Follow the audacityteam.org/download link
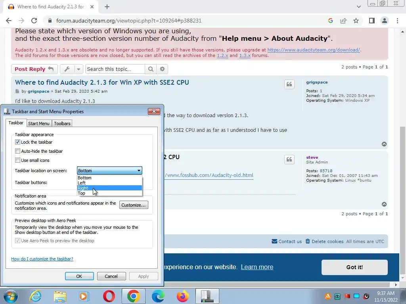 click(x=314, y=50)
